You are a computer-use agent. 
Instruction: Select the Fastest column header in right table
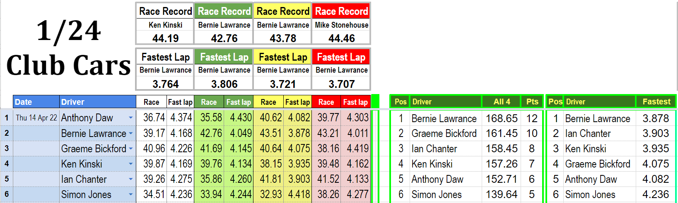tap(656, 101)
